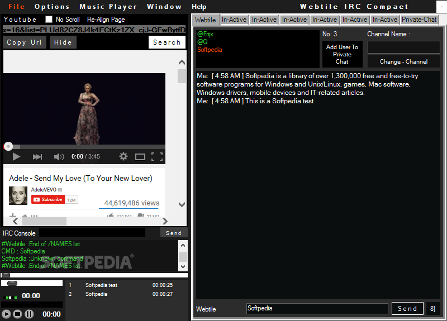Click Add User To Private Chat
Image resolution: width=447 pixels, height=321 pixels.
342,54
